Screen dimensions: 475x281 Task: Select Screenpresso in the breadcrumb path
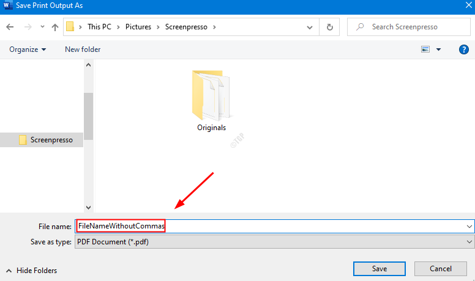tap(186, 27)
